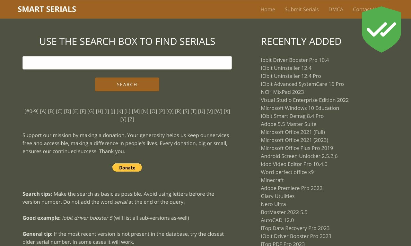The image size is (411, 246).
Task: Browse serials starting with letter Z
Action: coord(130,119)
